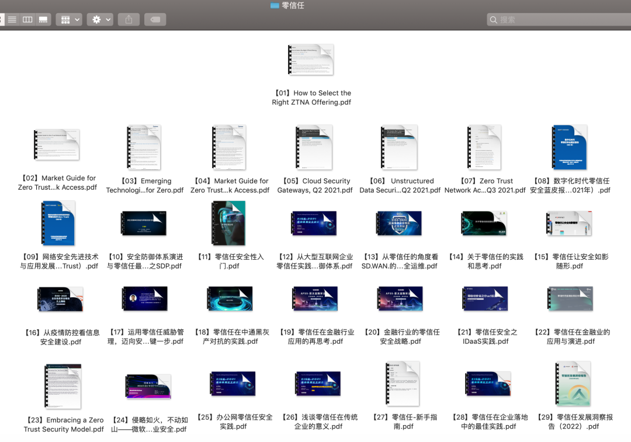Select the 【11】零信任安全性入门 PDF icon
Screen dimensions: 631x442
(x=228, y=223)
